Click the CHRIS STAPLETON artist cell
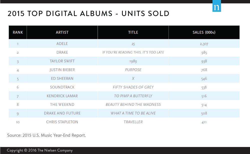 62,122
